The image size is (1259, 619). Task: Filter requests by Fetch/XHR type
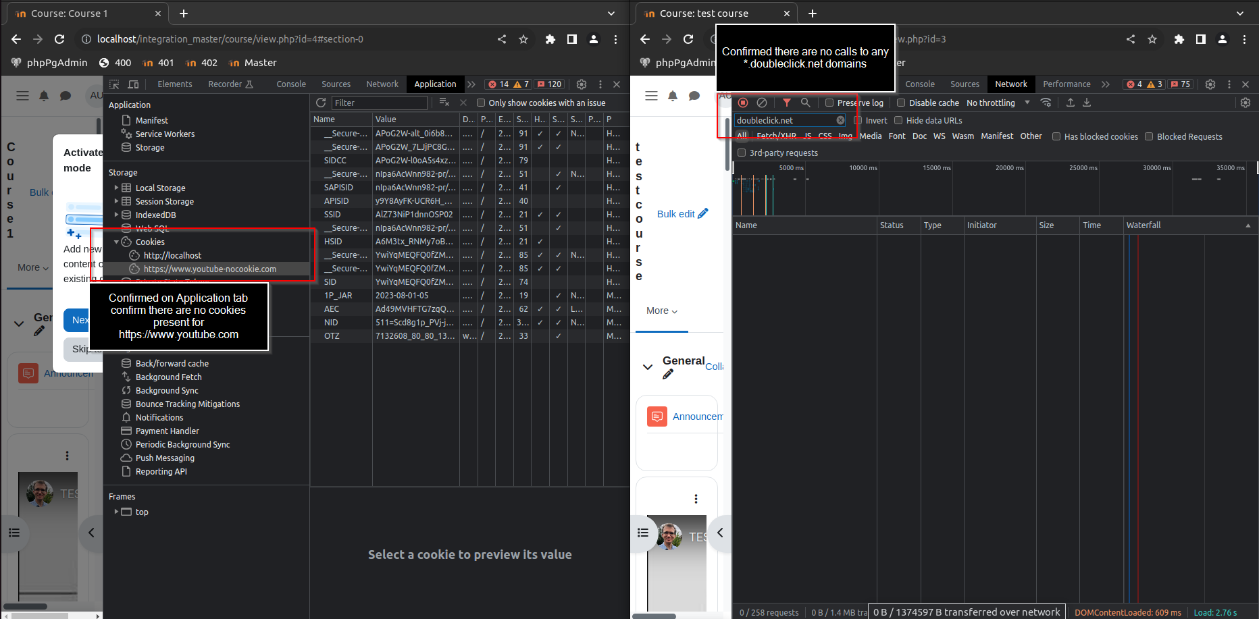coord(776,136)
